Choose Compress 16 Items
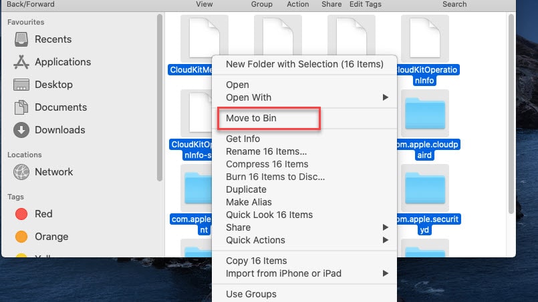Image resolution: width=538 pixels, height=302 pixels. point(304,164)
